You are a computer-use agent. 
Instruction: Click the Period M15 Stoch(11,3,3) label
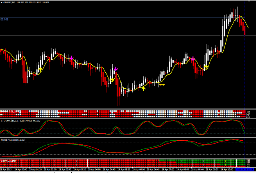(x=13, y=140)
